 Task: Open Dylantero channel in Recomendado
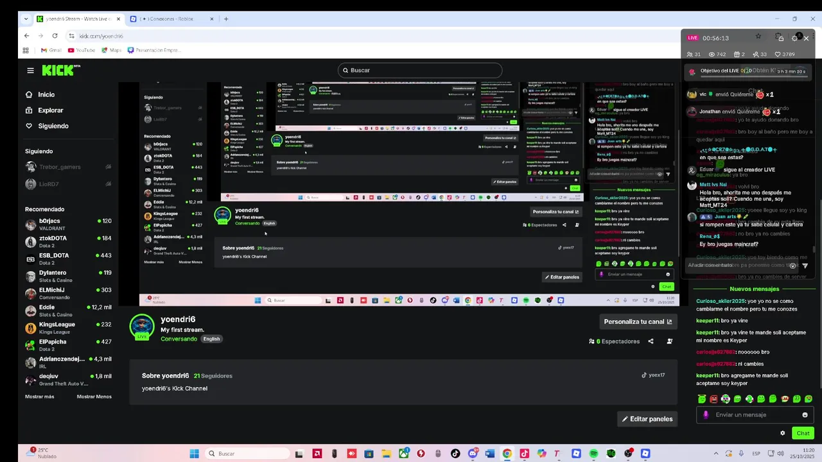[68, 276]
